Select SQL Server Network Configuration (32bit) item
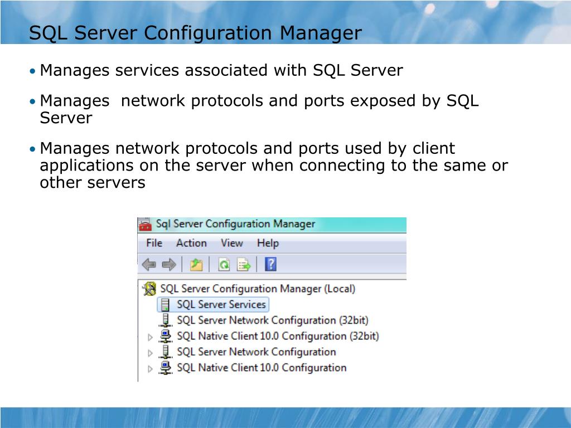 point(272,320)
